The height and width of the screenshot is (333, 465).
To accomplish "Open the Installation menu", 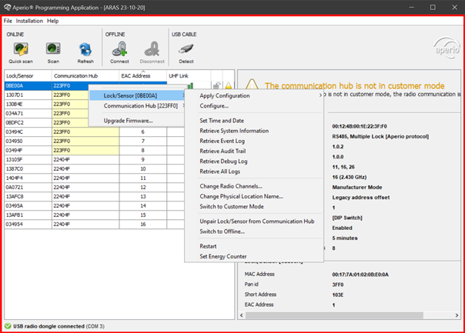I will click(x=29, y=21).
